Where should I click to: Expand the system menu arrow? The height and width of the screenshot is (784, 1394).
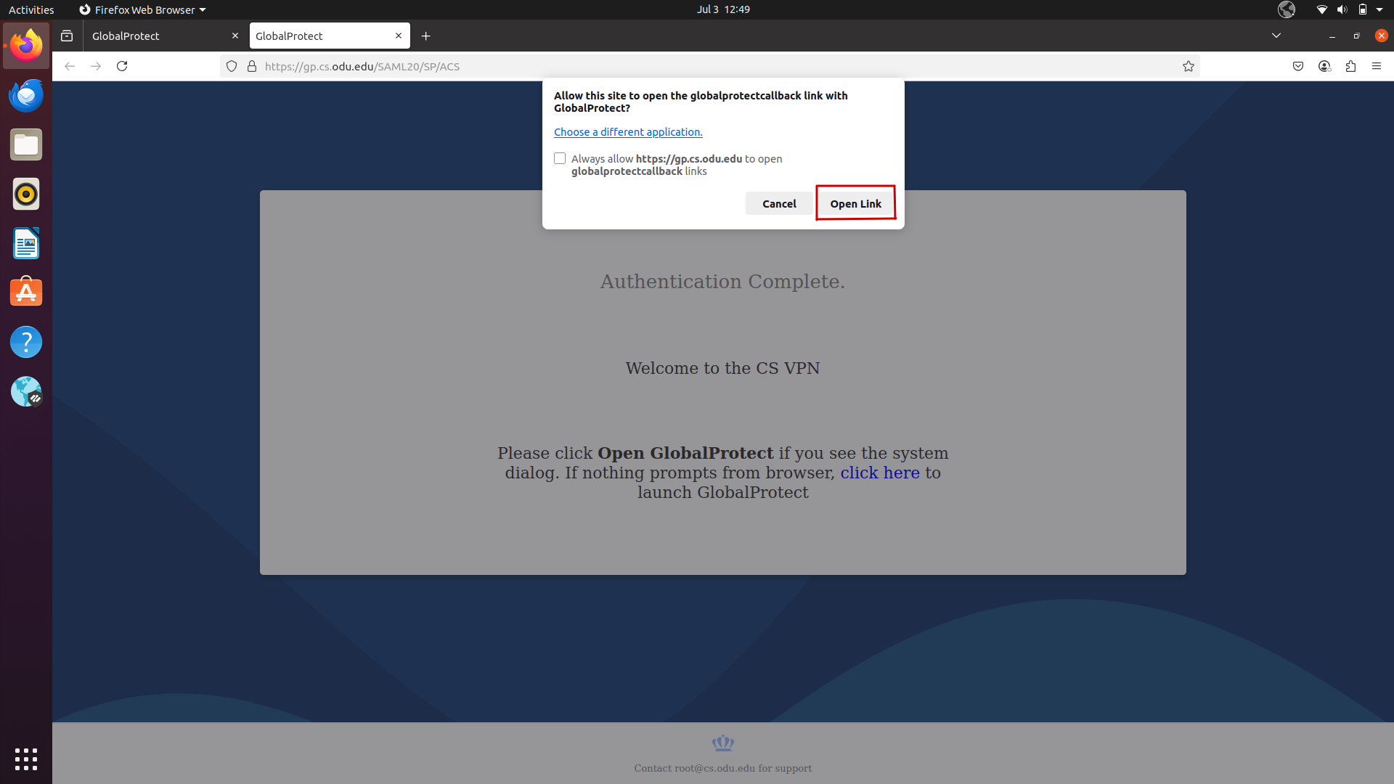click(x=1379, y=9)
